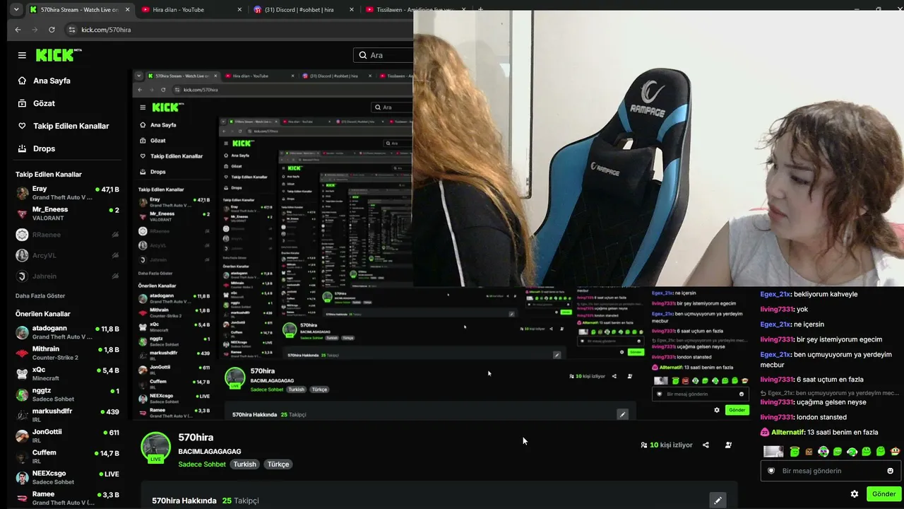Open chat settings gear icon
The height and width of the screenshot is (509, 904).
pos(855,494)
